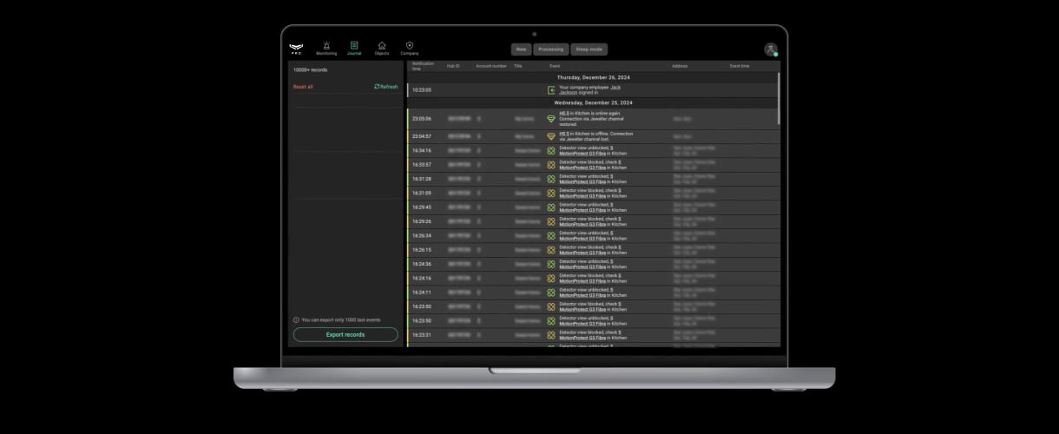Click the detector icon in the 16:29:45 row
The width and height of the screenshot is (1059, 434).
coord(550,207)
